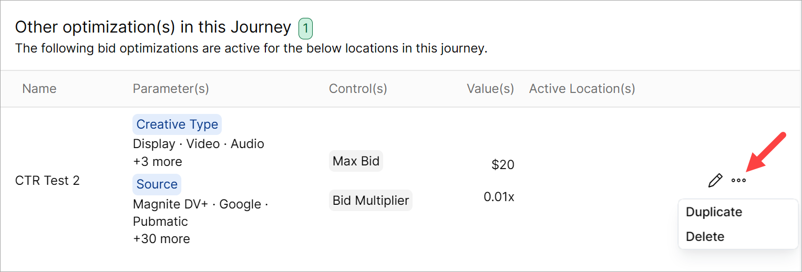Select the Max Bid control tag

(x=356, y=161)
